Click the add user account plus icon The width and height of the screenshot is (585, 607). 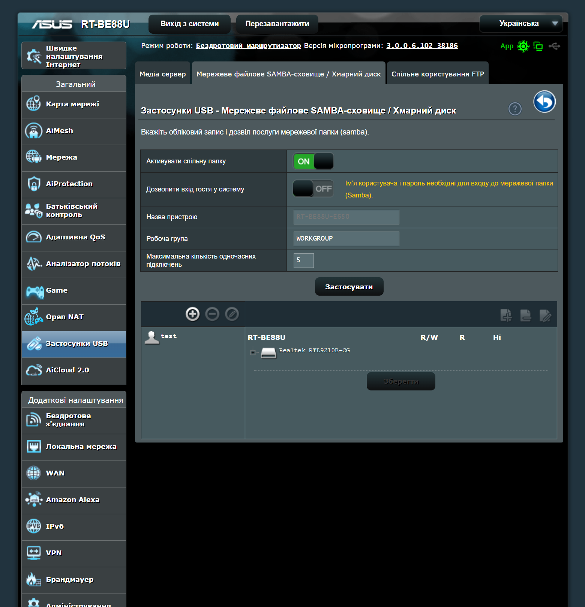[x=193, y=314]
